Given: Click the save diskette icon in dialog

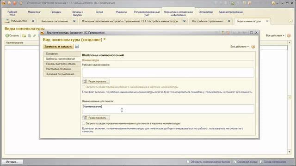Looking at the screenshot, I should point(77,47).
